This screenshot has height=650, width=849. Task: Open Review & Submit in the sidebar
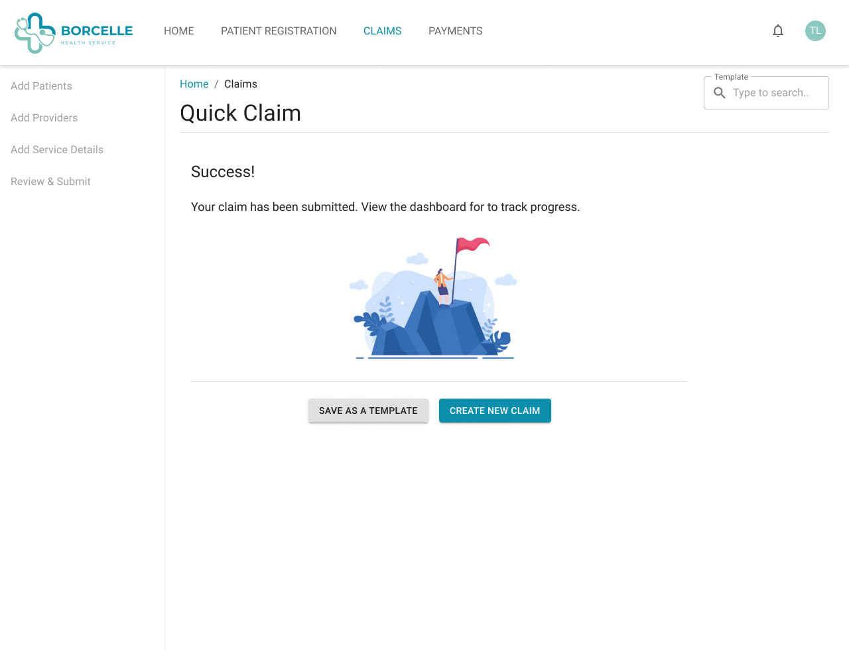pos(50,182)
